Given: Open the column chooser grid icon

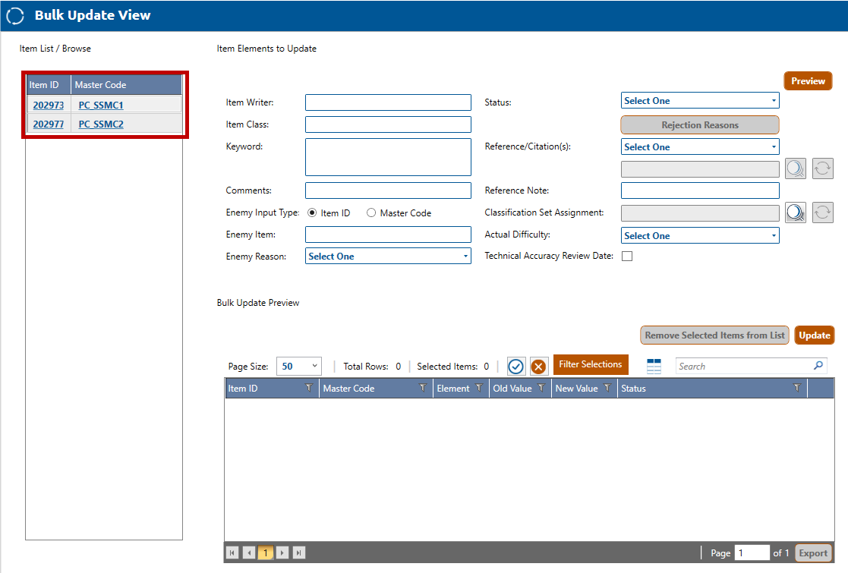Looking at the screenshot, I should (654, 367).
